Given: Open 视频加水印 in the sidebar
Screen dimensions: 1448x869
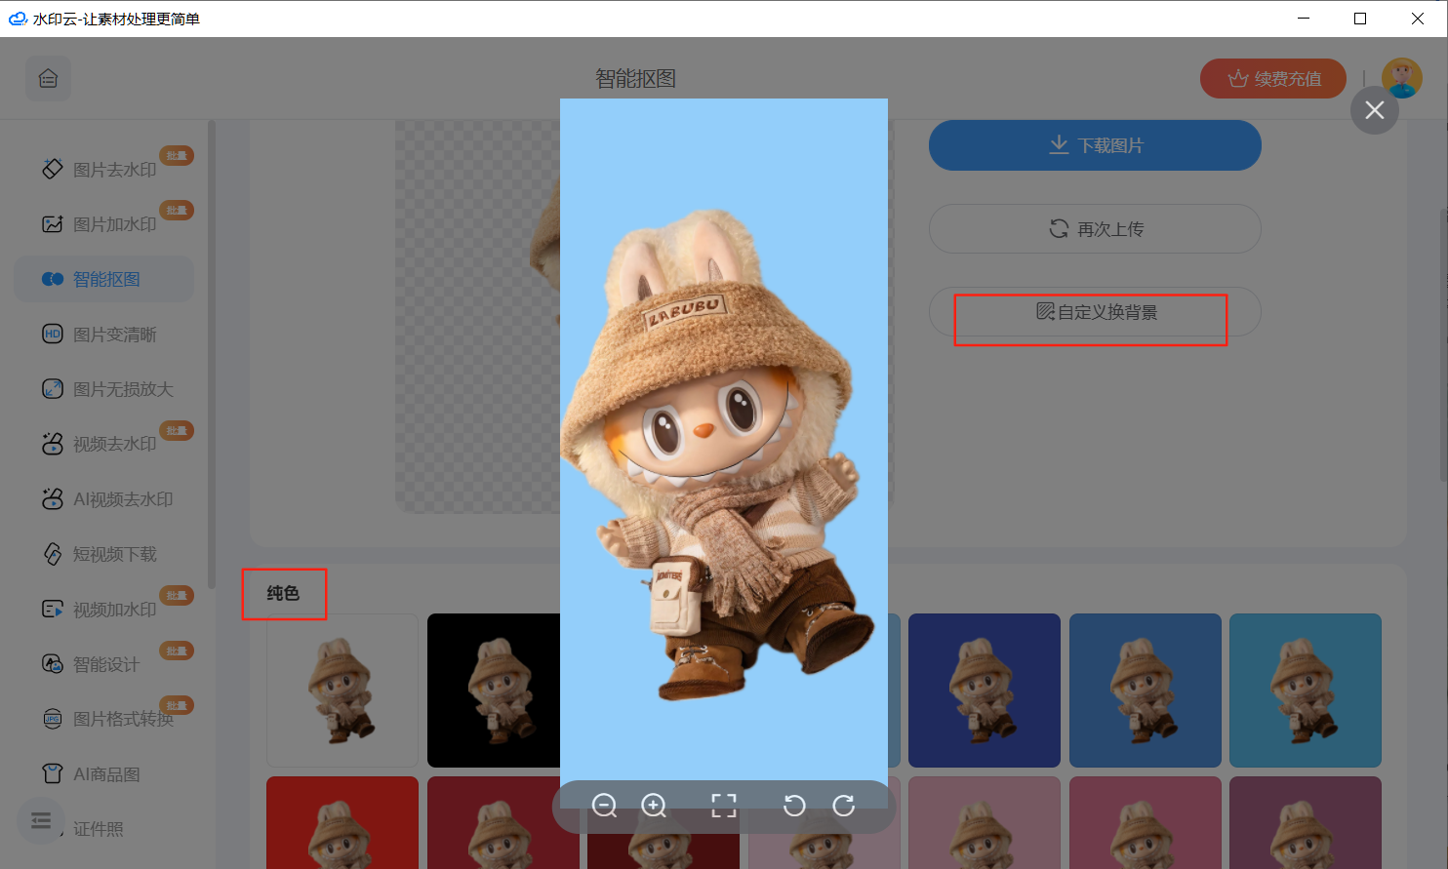Looking at the screenshot, I should pos(103,610).
